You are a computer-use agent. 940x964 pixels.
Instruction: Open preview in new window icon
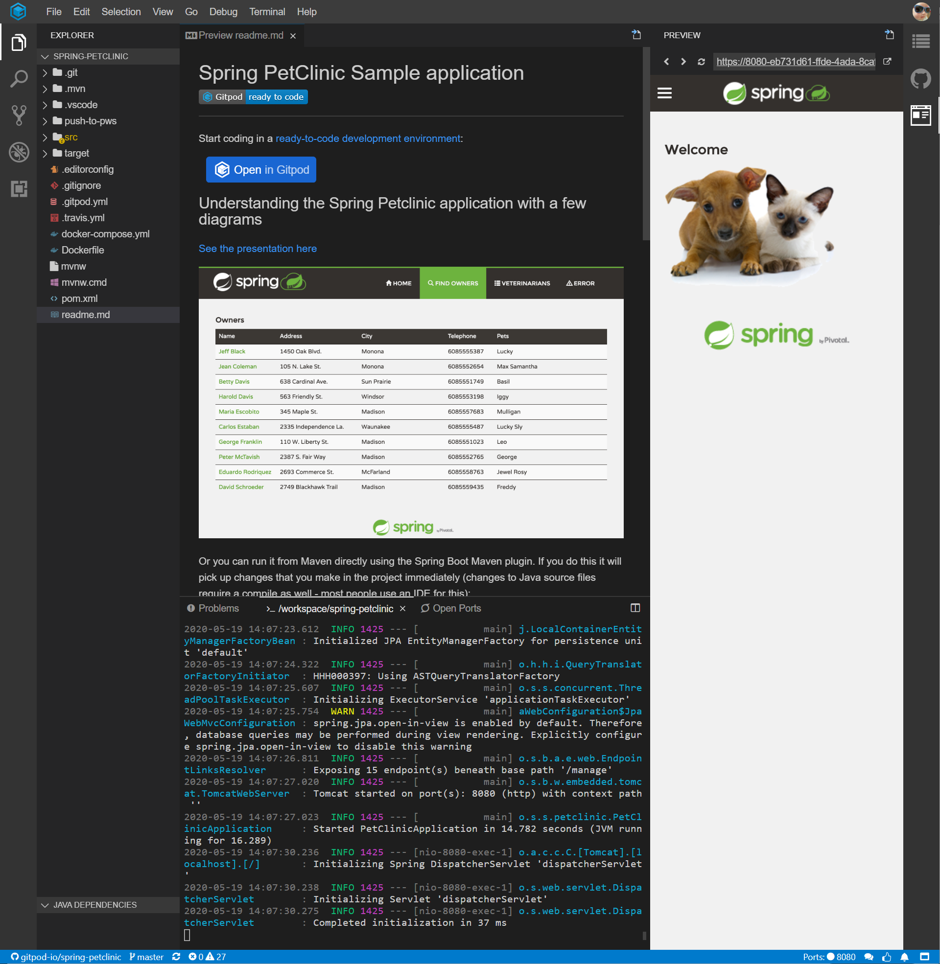click(887, 62)
